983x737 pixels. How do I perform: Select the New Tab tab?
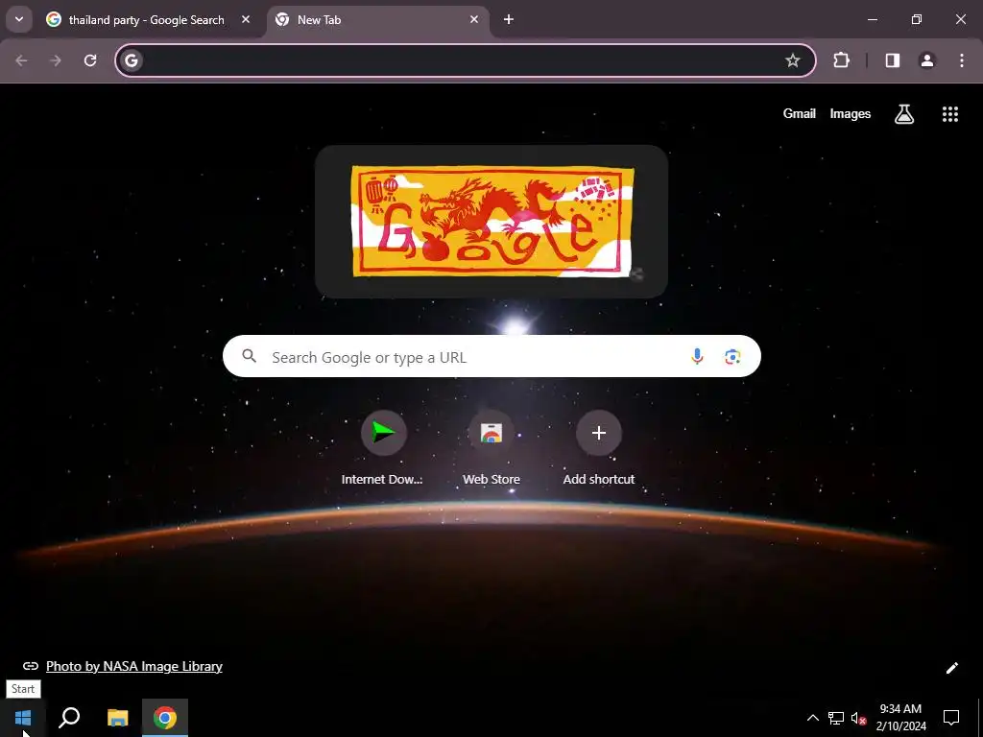click(x=377, y=20)
